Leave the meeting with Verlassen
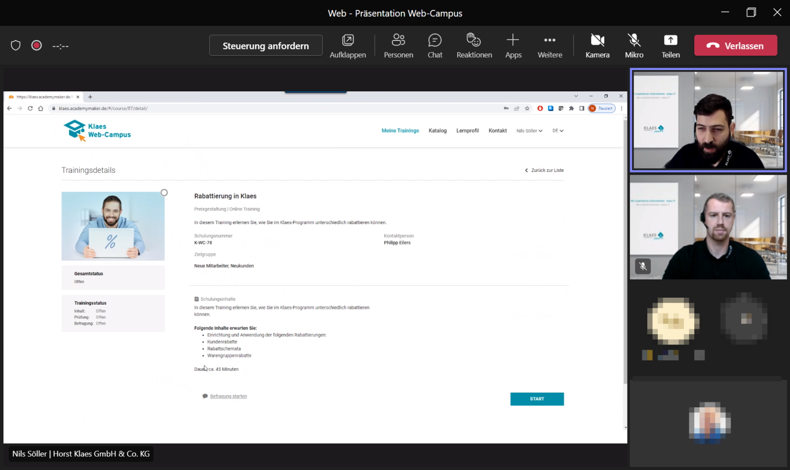Viewport: 790px width, 470px height. coord(736,45)
